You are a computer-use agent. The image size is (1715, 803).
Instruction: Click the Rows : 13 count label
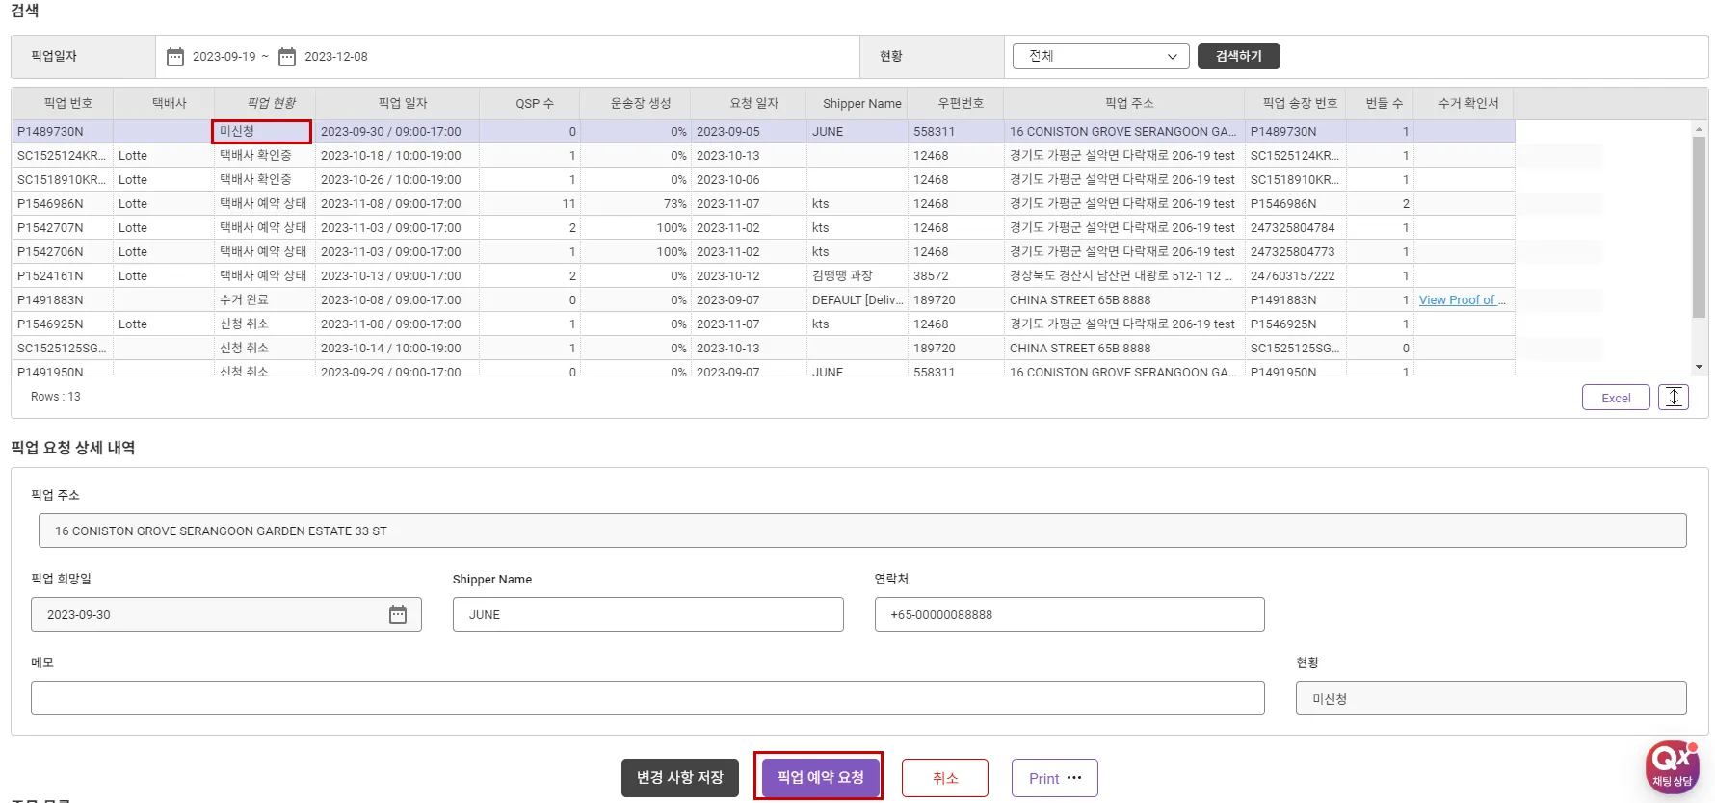click(56, 397)
